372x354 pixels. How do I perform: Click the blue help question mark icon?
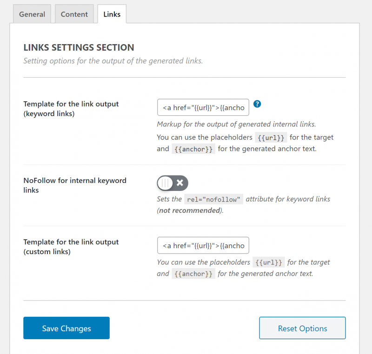point(257,104)
